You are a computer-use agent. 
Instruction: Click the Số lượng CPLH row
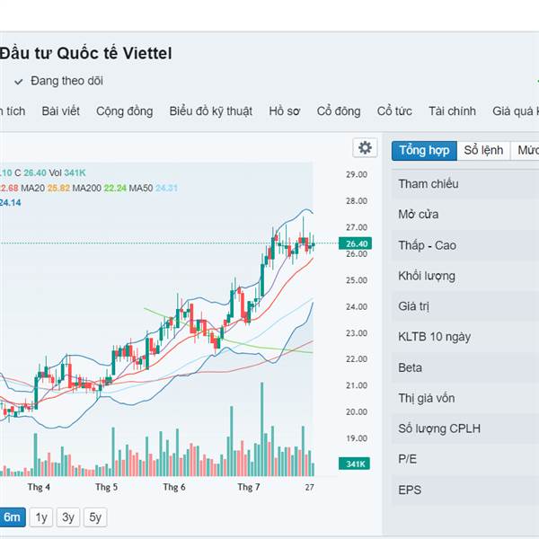coord(465,429)
